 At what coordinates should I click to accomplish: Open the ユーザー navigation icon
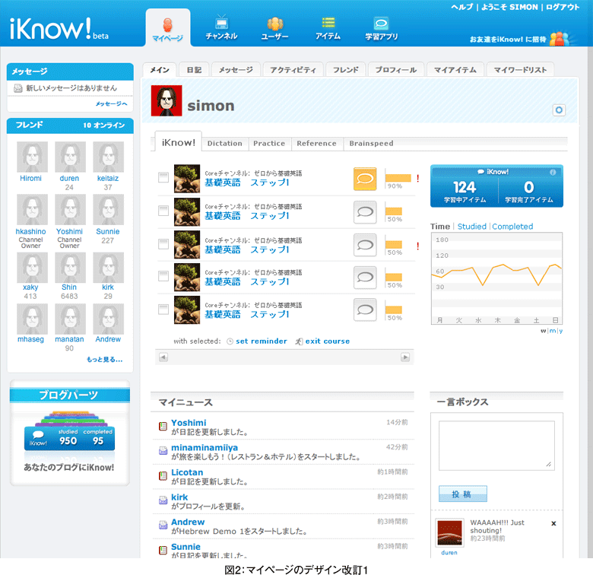coord(275,29)
